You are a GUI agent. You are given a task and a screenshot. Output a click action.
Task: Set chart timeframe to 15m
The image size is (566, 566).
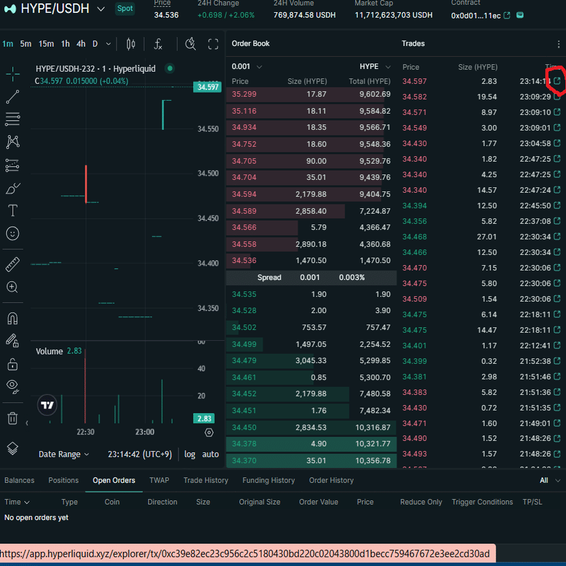46,44
